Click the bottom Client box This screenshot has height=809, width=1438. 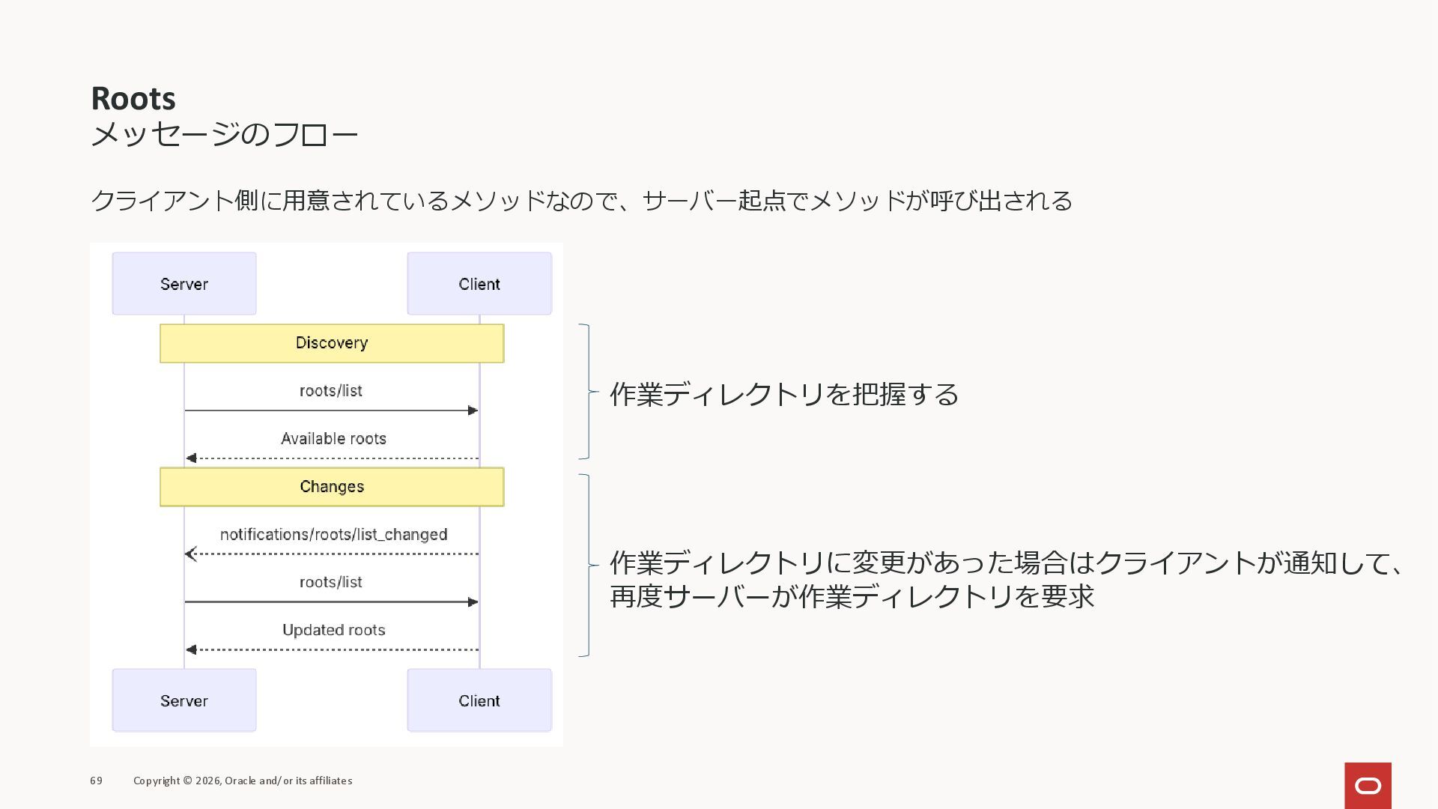(479, 700)
